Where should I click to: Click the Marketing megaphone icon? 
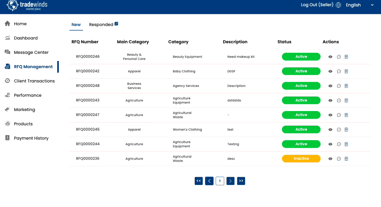tap(8, 110)
